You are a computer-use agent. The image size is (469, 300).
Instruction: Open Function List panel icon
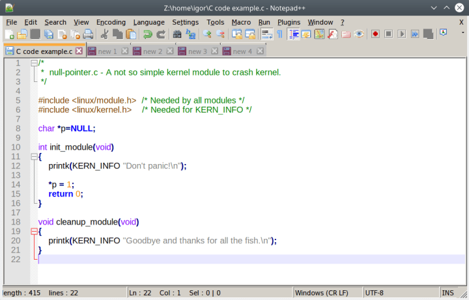coord(333,34)
